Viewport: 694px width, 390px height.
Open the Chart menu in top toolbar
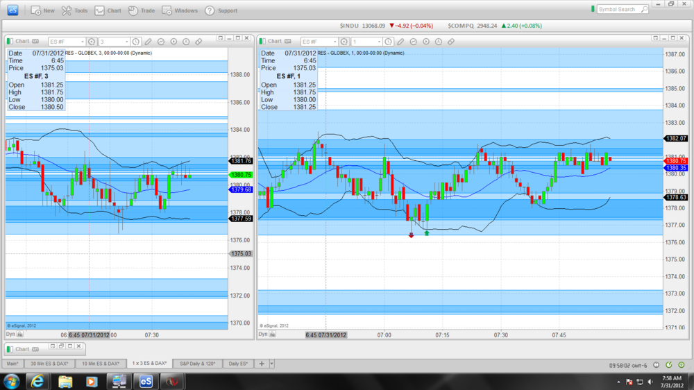(x=108, y=10)
